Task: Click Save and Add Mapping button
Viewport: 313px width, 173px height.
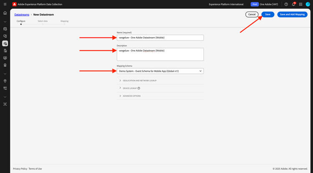Action: tap(292, 14)
